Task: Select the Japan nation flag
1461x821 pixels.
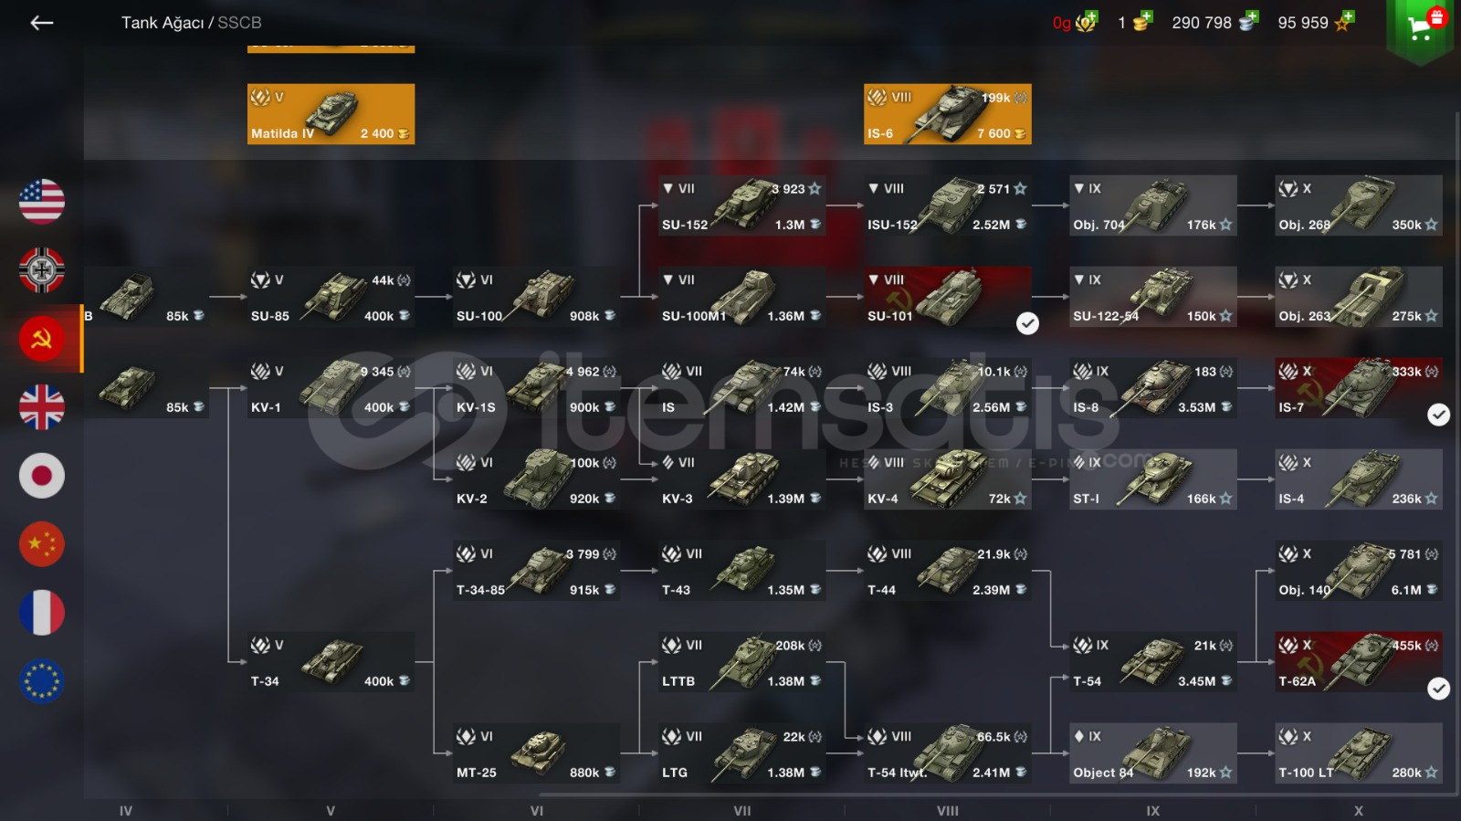Action: [x=42, y=476]
